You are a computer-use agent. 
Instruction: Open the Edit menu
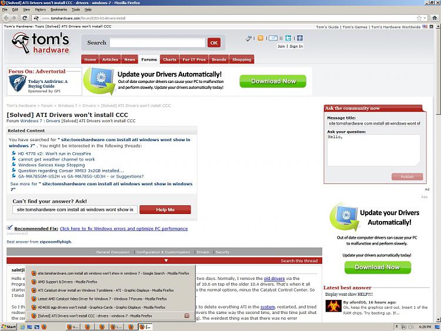(15, 9)
